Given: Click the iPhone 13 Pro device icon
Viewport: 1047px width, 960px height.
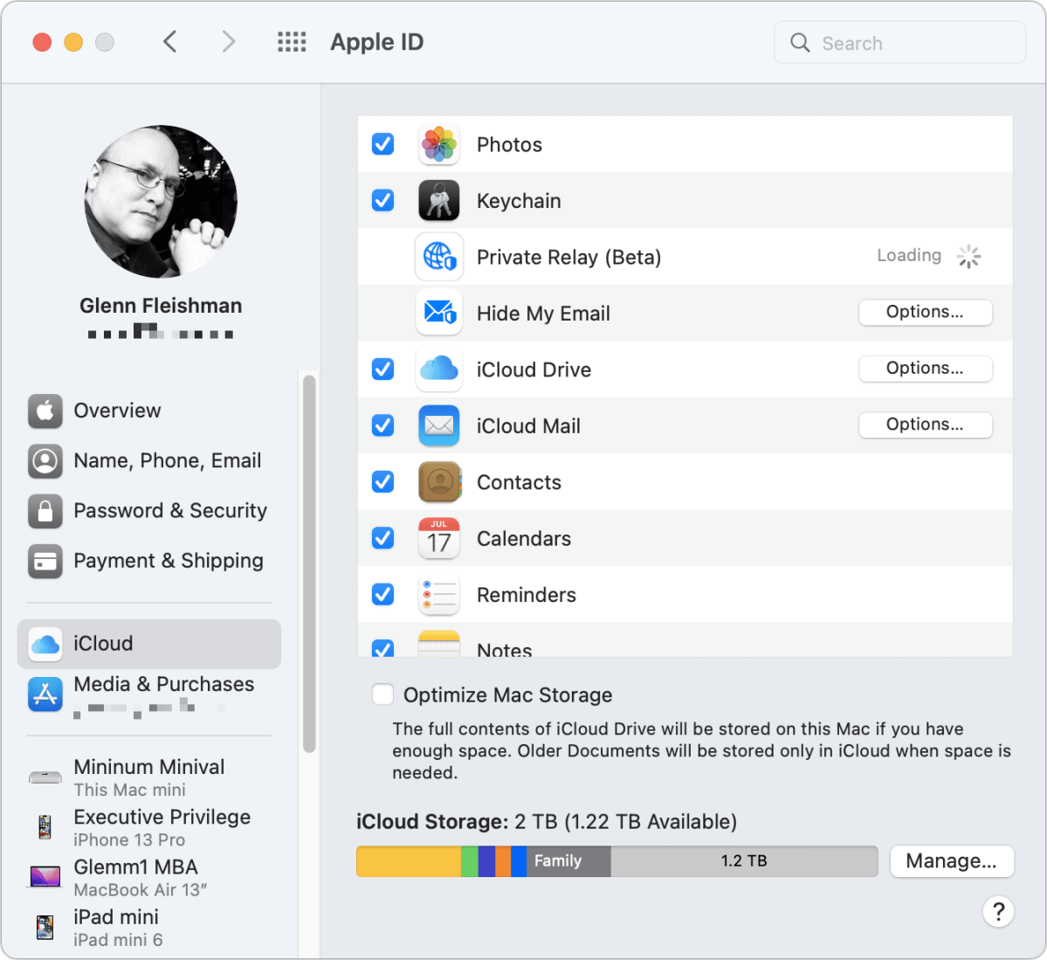Looking at the screenshot, I should coord(45,827).
